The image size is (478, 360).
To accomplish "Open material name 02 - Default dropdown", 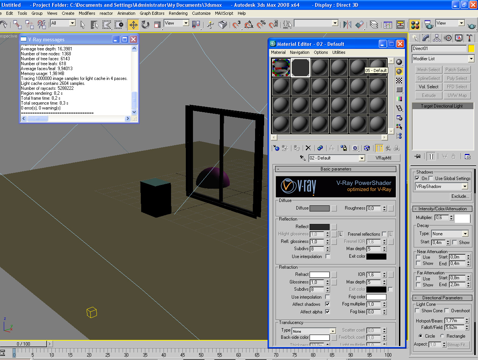I will point(337,158).
